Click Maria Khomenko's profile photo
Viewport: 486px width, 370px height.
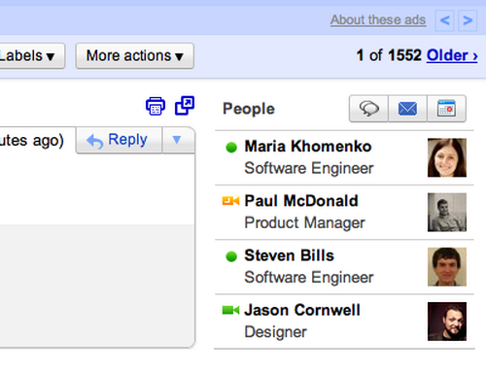pyautogui.click(x=447, y=157)
